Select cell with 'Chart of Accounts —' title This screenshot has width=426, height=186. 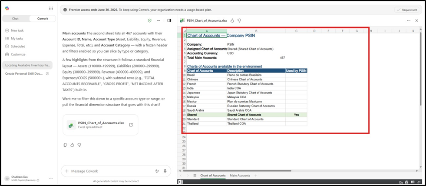207,36
